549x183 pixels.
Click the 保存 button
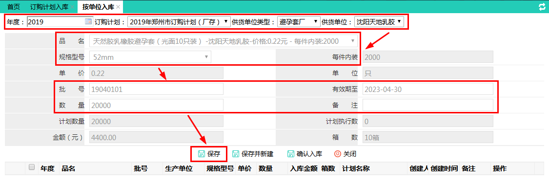click(209, 154)
